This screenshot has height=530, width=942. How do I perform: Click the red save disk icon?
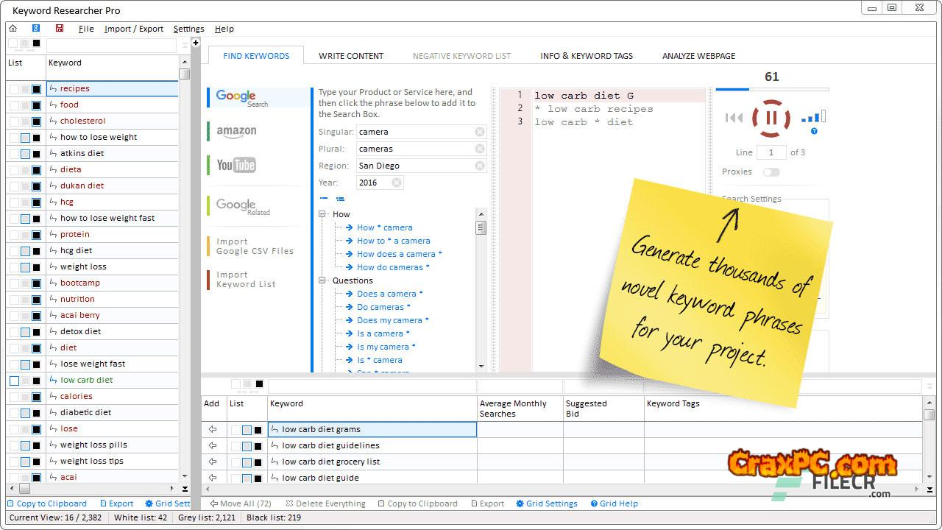pyautogui.click(x=60, y=29)
